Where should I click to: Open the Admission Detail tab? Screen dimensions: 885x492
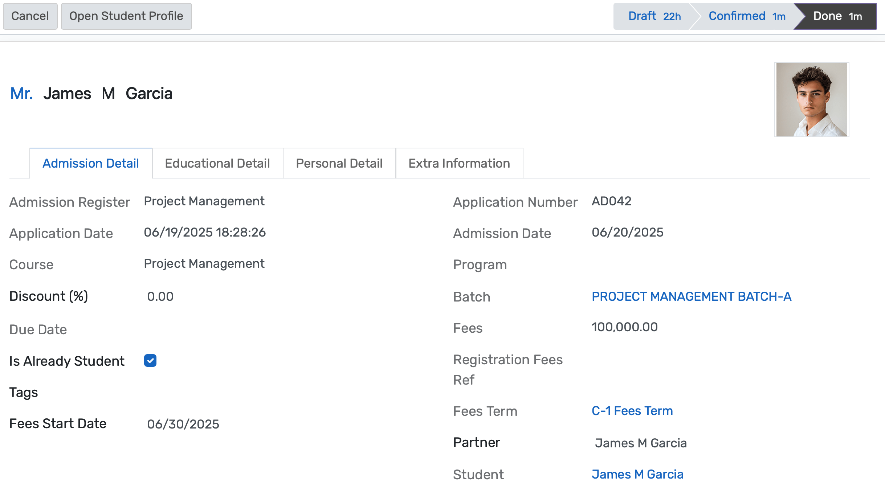90,163
